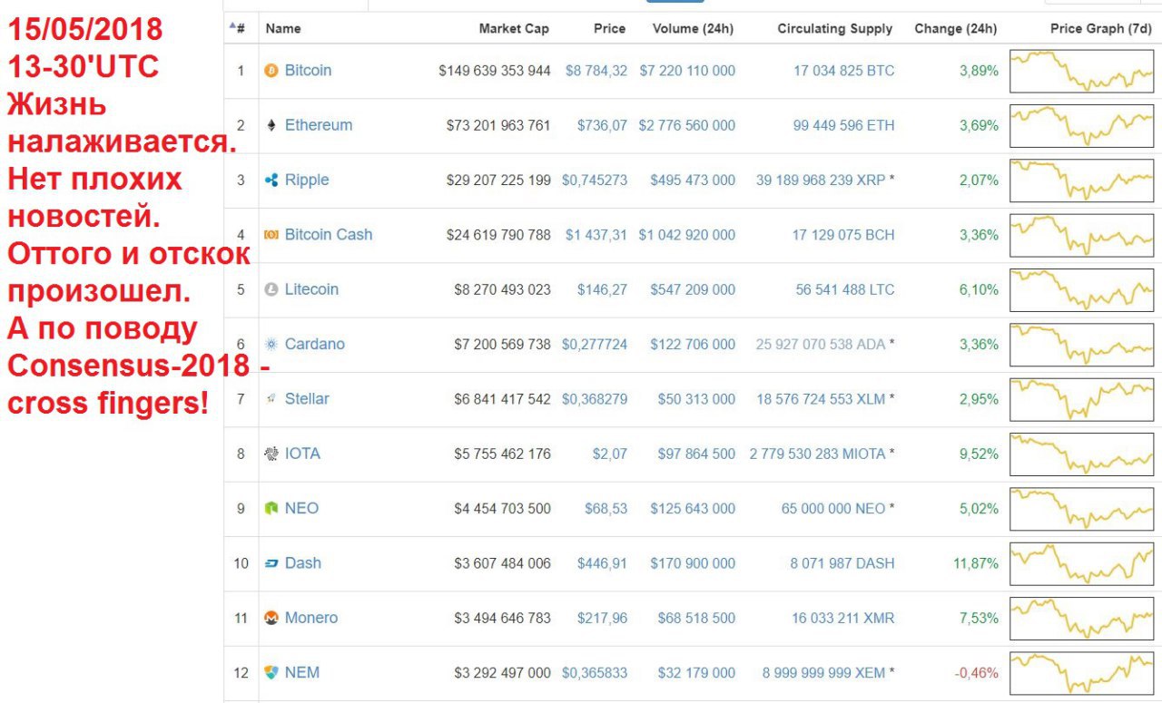This screenshot has width=1162, height=703.
Task: Open Litecoin 7-day price graph
Action: pos(1082,289)
